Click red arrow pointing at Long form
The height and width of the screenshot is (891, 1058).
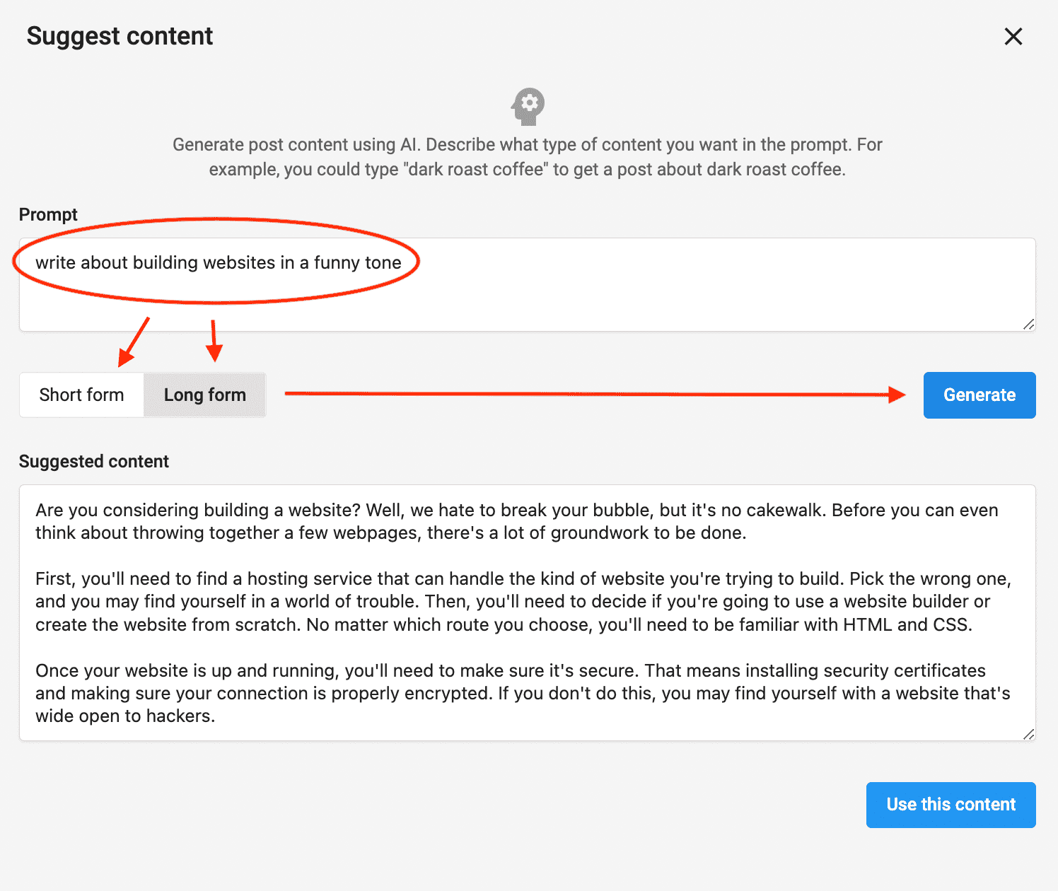[214, 341]
